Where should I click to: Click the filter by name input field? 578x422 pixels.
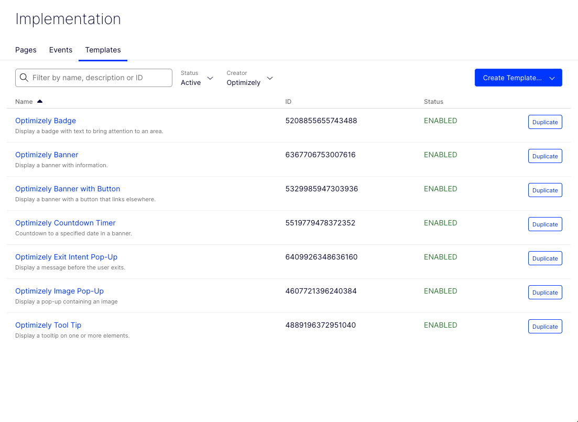(x=100, y=78)
